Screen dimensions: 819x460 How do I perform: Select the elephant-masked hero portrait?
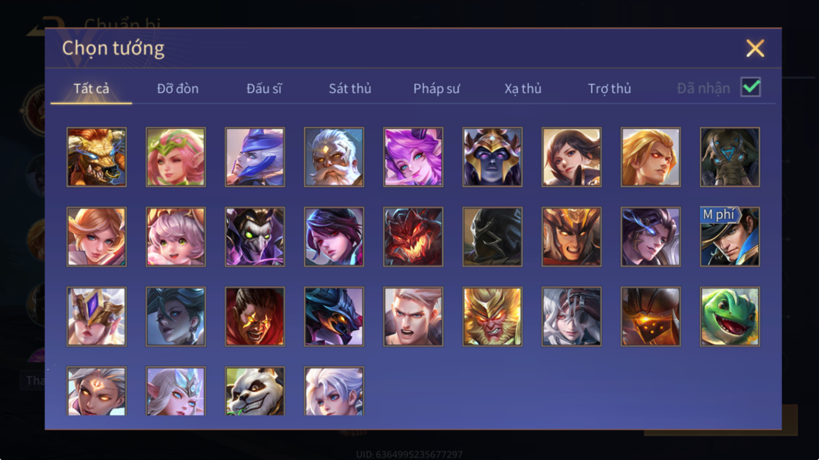730,157
